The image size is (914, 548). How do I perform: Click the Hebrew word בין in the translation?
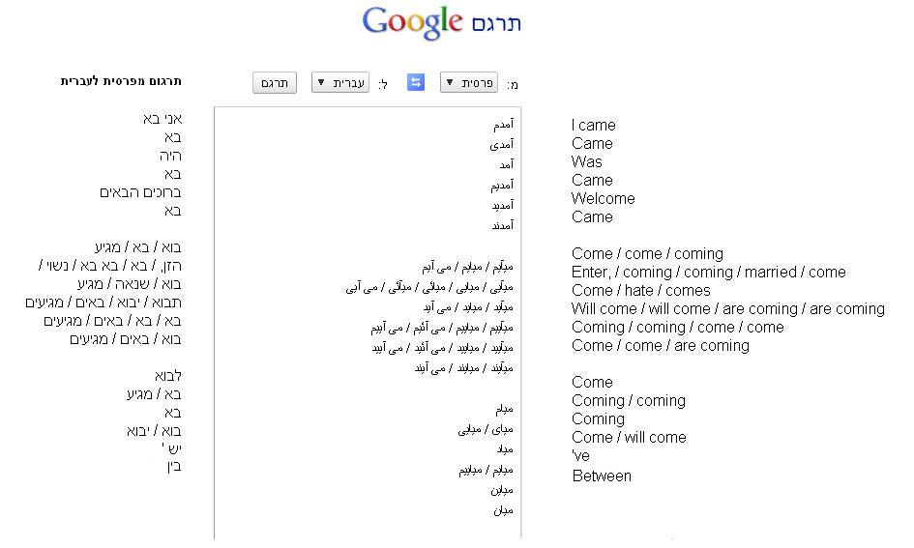pyautogui.click(x=172, y=468)
